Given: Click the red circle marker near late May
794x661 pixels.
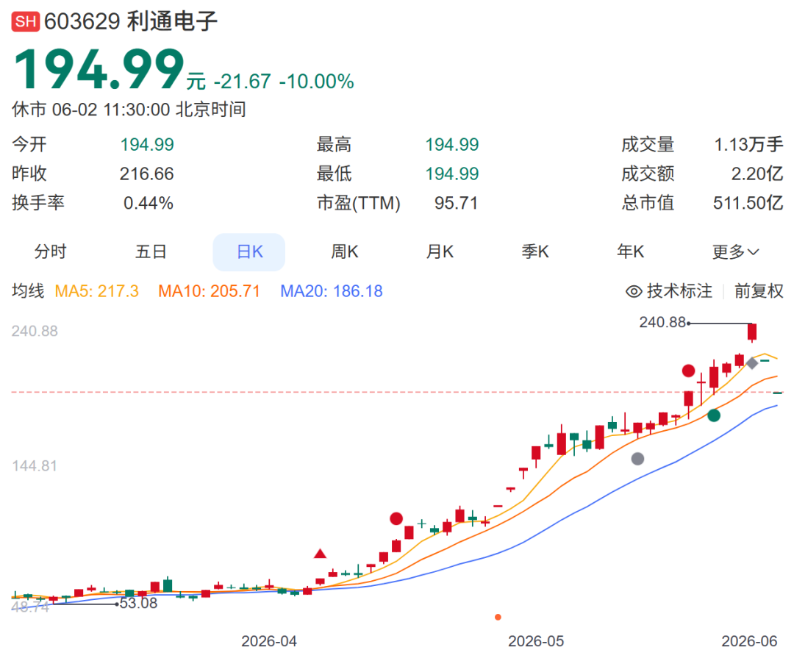Looking at the screenshot, I should pyautogui.click(x=689, y=371).
